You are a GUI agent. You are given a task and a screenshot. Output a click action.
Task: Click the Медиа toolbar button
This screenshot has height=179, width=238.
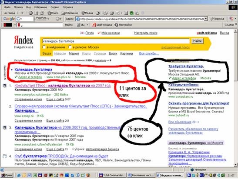pyautogui.click(x=87, y=13)
